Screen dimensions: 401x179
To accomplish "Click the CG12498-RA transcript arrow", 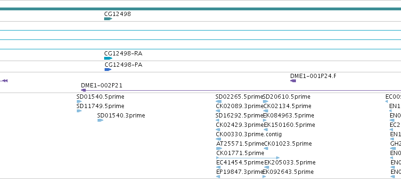I will point(108,58).
